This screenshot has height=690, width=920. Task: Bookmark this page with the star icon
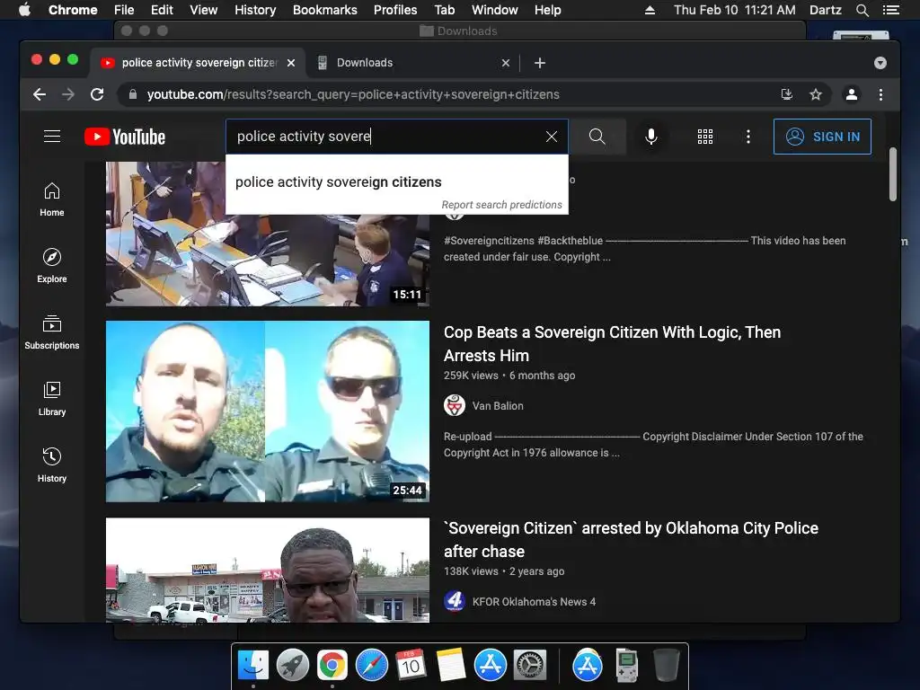tap(816, 94)
